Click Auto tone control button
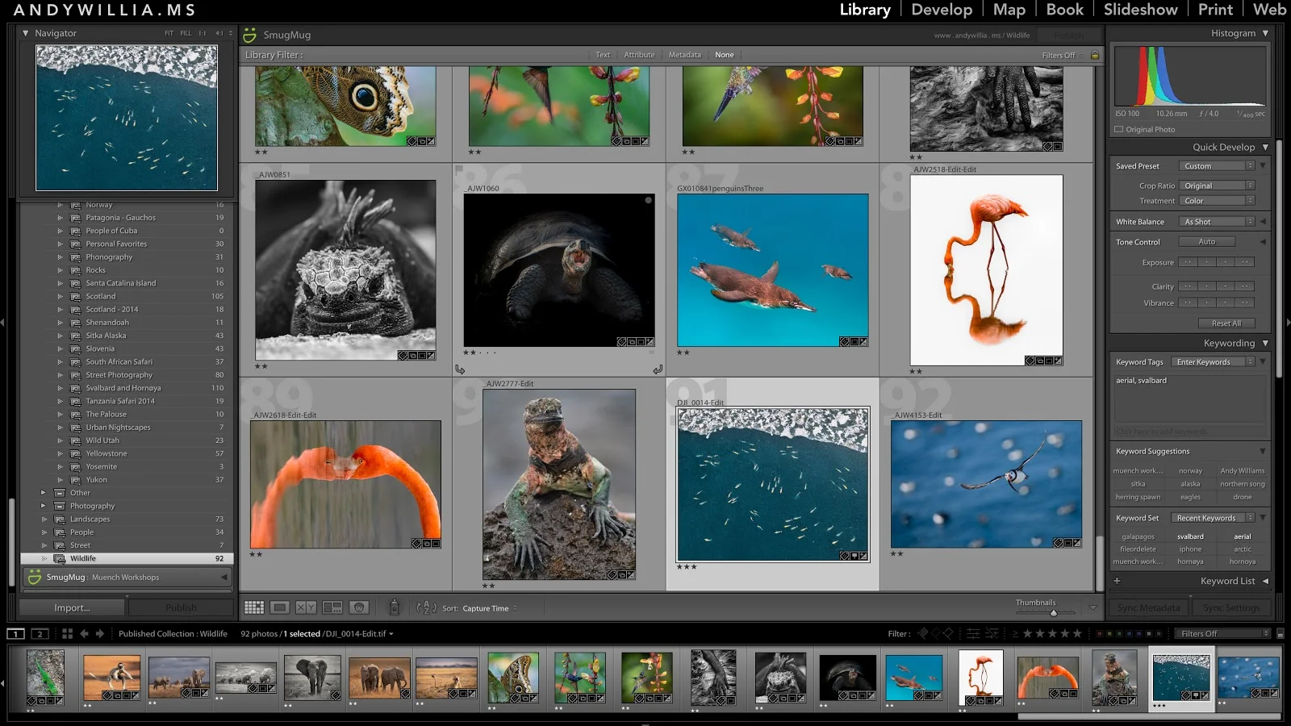Viewport: 1291px width, 726px height. click(x=1206, y=242)
